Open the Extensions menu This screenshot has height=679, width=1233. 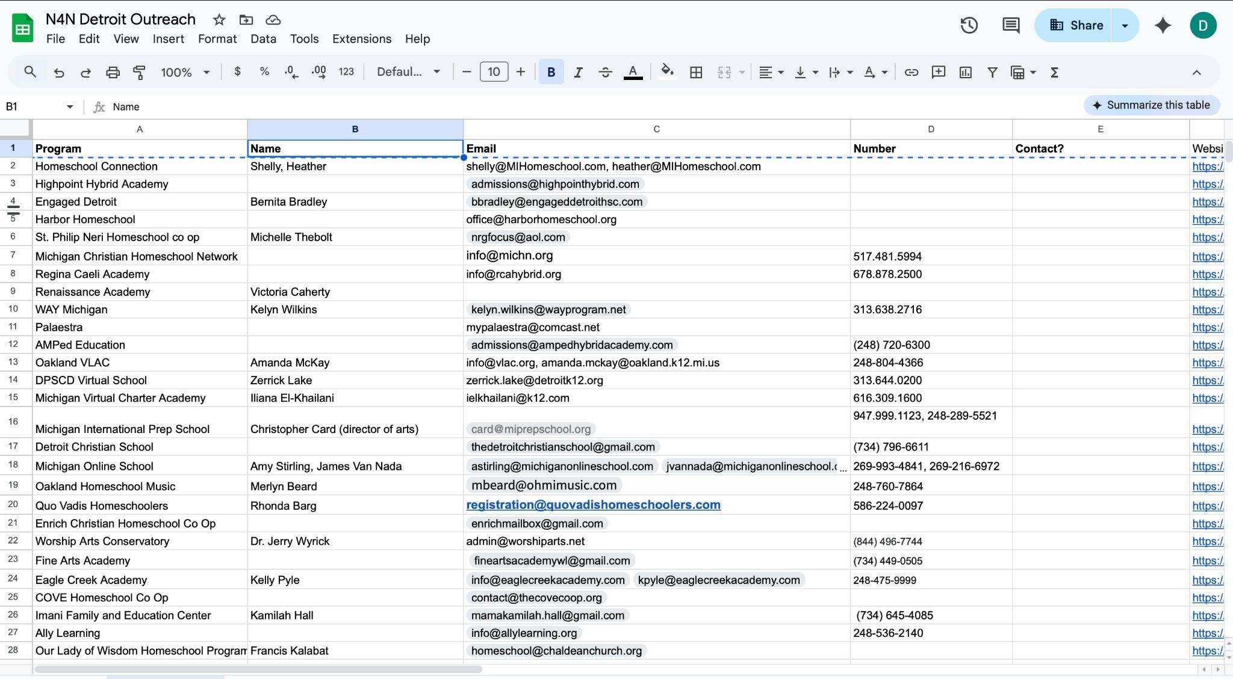click(362, 39)
